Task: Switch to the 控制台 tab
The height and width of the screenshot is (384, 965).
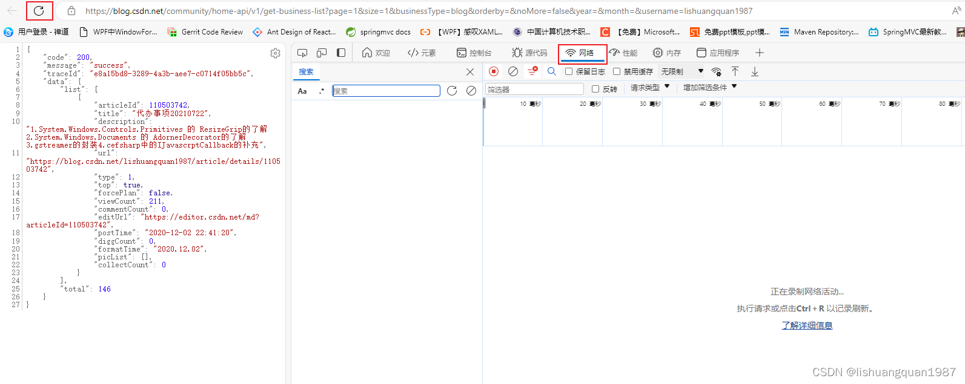Action: click(x=474, y=53)
